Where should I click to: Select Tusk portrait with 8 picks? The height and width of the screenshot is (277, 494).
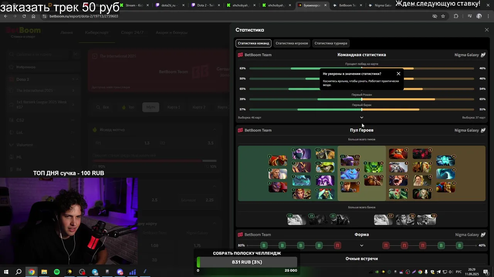tap(398, 167)
